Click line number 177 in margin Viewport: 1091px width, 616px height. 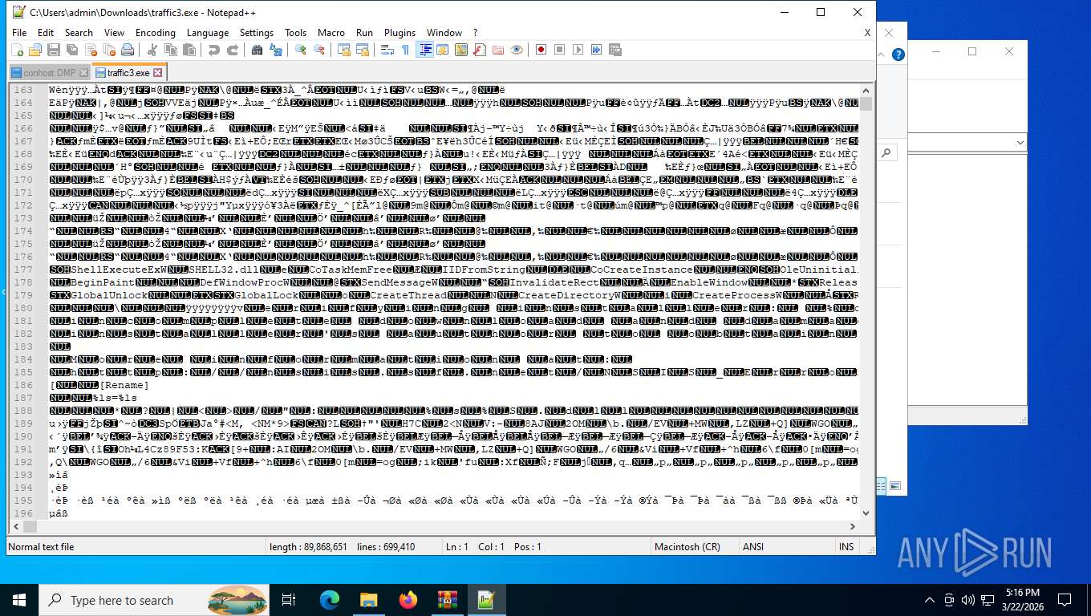pos(24,269)
